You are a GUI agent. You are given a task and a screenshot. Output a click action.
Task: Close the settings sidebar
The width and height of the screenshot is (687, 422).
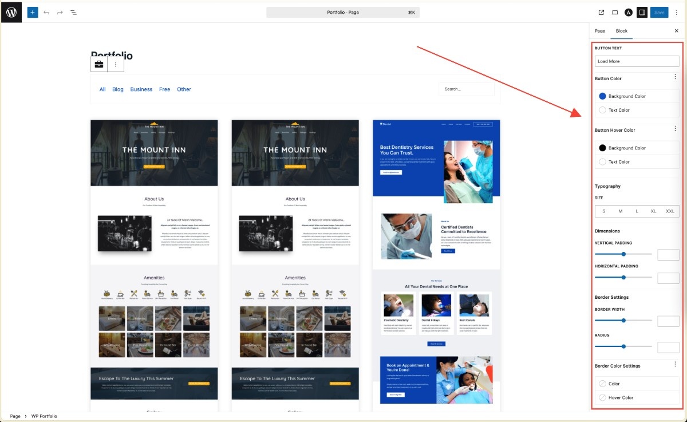click(x=676, y=31)
